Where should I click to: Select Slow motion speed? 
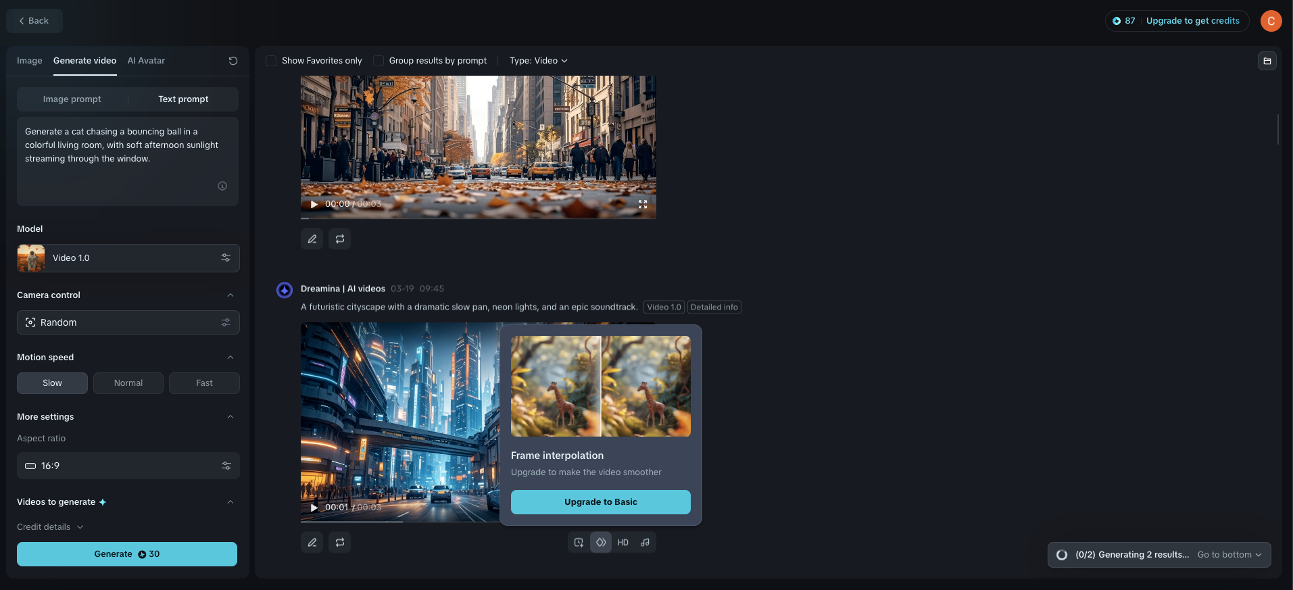[52, 383]
